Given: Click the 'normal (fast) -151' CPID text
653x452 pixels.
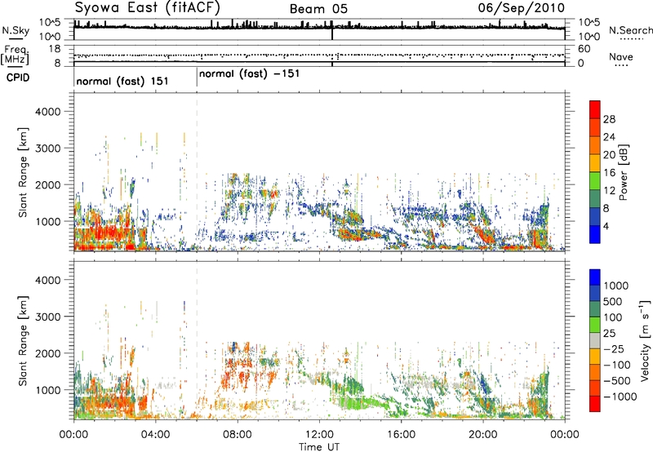Looking at the screenshot, I should point(250,74).
